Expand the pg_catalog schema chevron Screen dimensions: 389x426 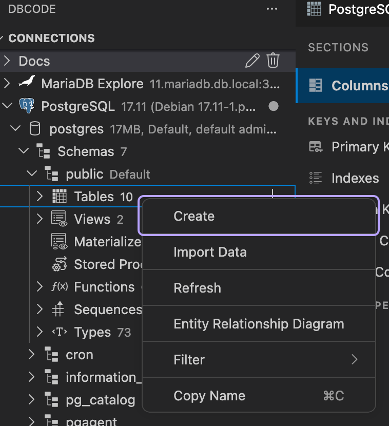[32, 400]
